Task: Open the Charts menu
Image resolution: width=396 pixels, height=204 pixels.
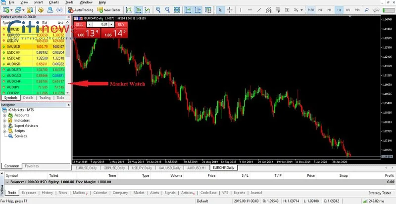Action: click(54, 2)
